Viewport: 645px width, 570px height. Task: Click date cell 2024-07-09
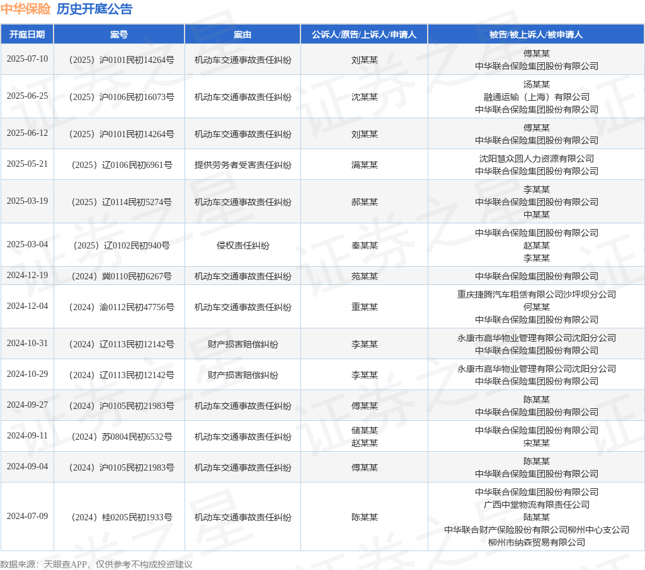pos(27,516)
